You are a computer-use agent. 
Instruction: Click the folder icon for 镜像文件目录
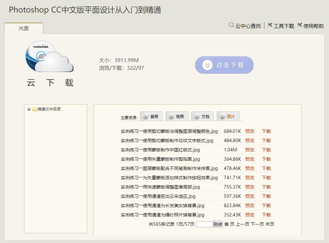(35, 109)
